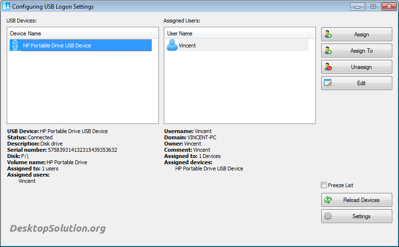The width and height of the screenshot is (399, 247).
Task: Click the Domain VINCENT-PC value
Action: click(202, 137)
